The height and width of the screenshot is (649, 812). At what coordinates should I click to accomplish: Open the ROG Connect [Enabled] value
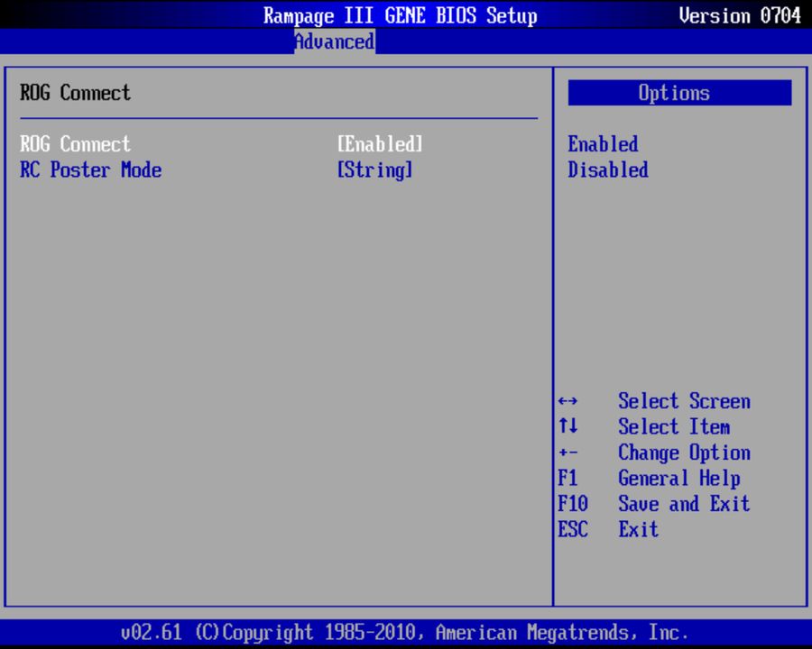click(380, 144)
